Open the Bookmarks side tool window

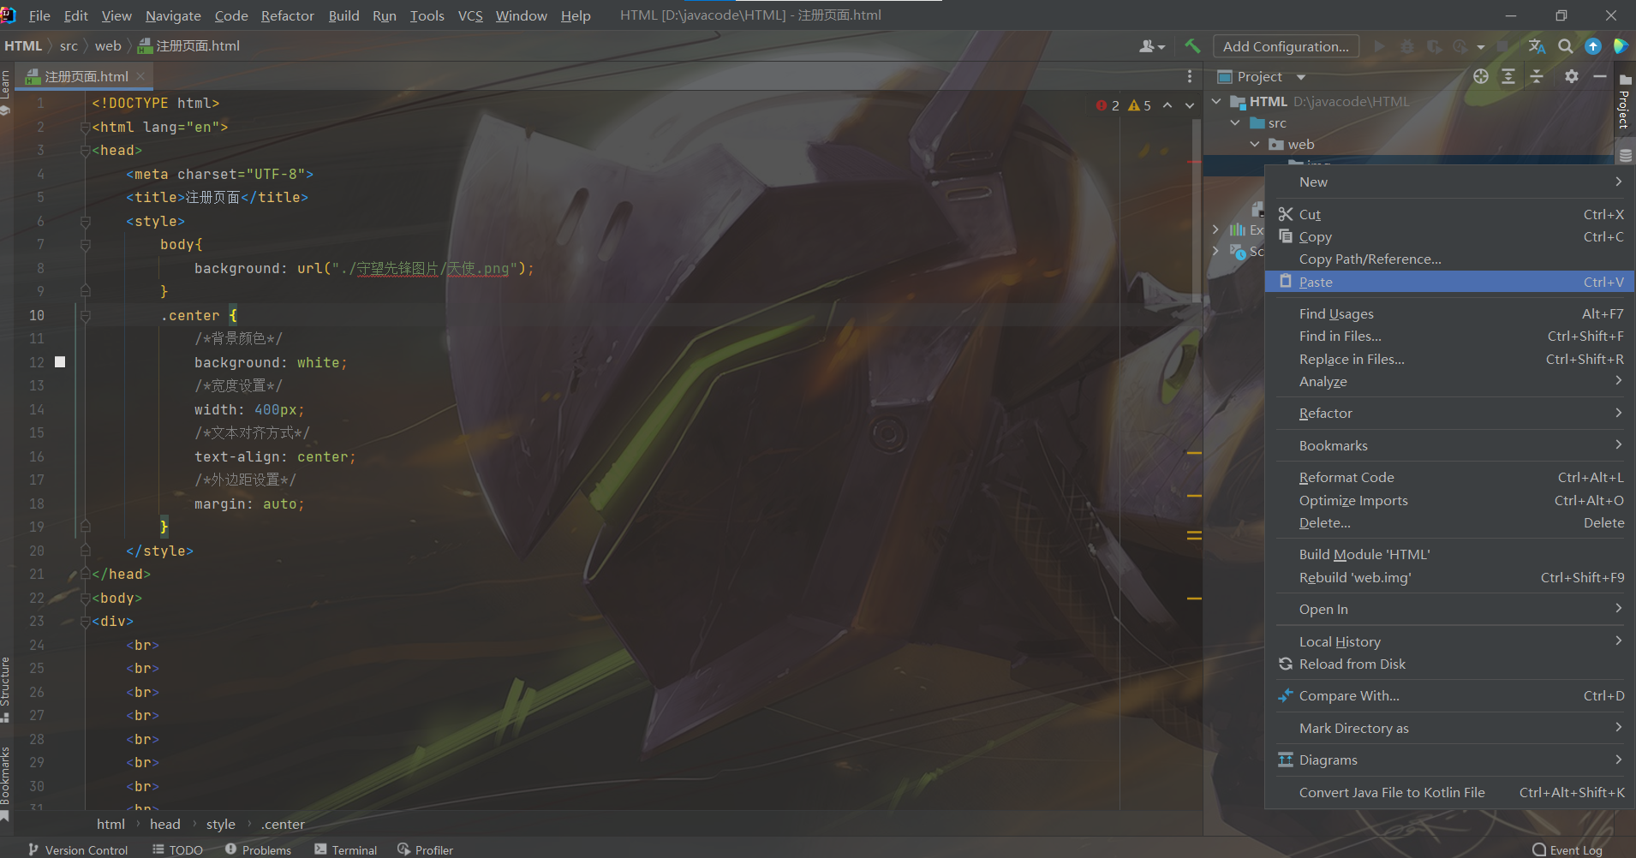pos(6,784)
